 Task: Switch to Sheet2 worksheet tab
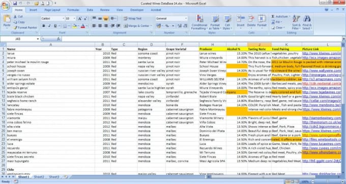pos(39,177)
